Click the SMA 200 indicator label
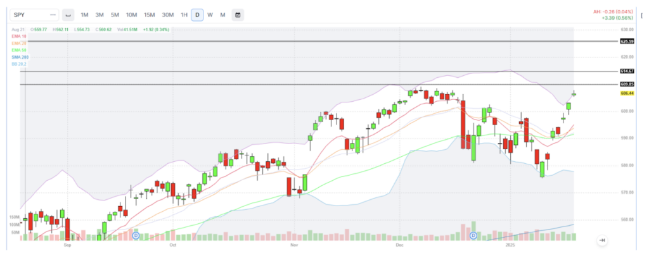 click(20, 57)
